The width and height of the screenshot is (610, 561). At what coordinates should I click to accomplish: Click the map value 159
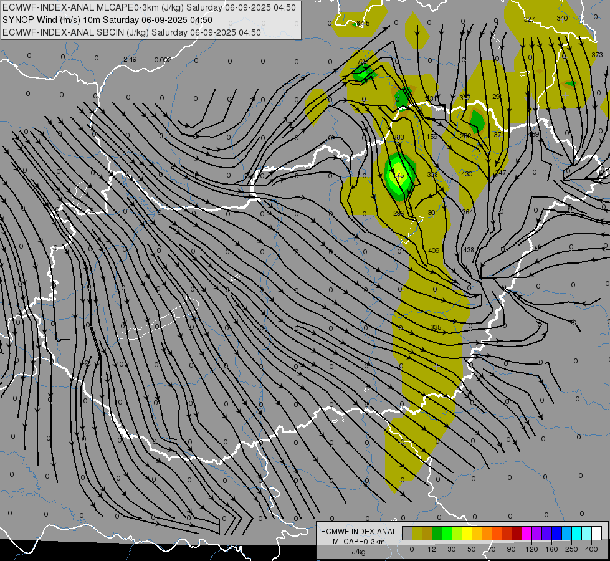coord(432,137)
